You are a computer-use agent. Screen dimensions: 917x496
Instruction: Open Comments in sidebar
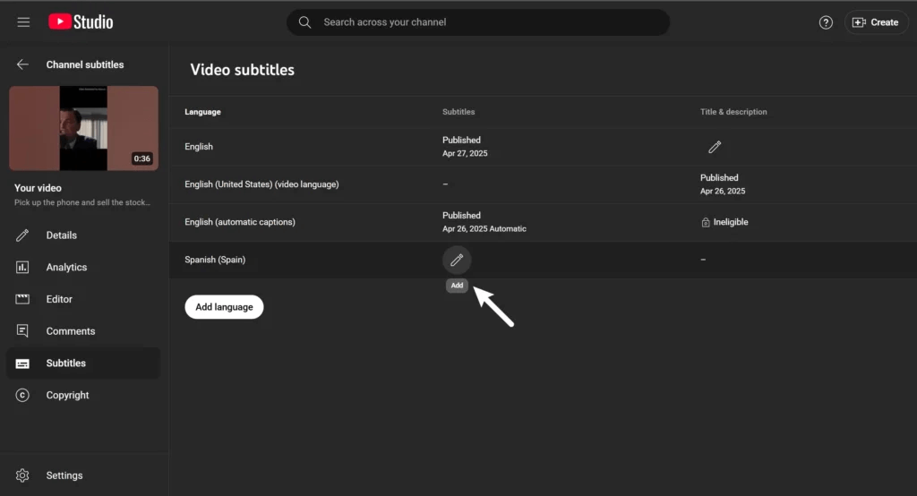pyautogui.click(x=70, y=331)
